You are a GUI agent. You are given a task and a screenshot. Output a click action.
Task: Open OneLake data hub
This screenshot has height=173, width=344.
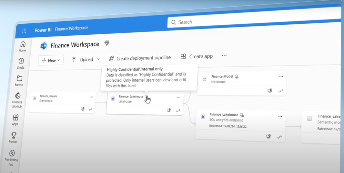coord(17,100)
